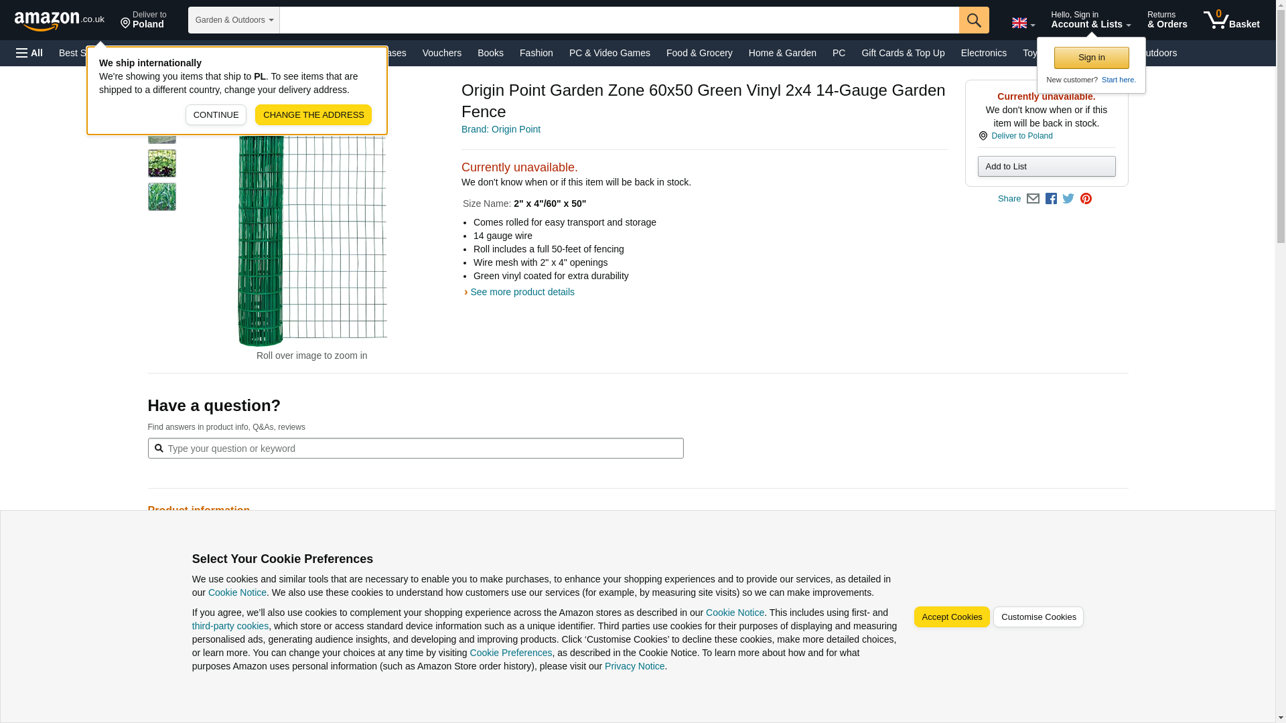Share product on Twitter

(1068, 199)
